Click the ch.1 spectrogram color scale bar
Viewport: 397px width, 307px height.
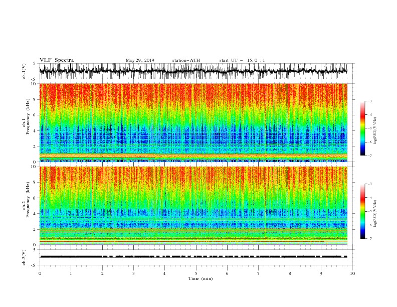point(362,128)
